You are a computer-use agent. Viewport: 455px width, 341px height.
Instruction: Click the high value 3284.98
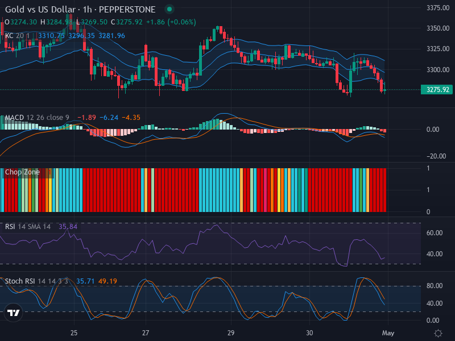tap(59, 22)
